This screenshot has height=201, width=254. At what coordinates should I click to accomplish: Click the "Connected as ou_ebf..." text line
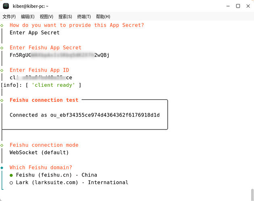(85, 115)
